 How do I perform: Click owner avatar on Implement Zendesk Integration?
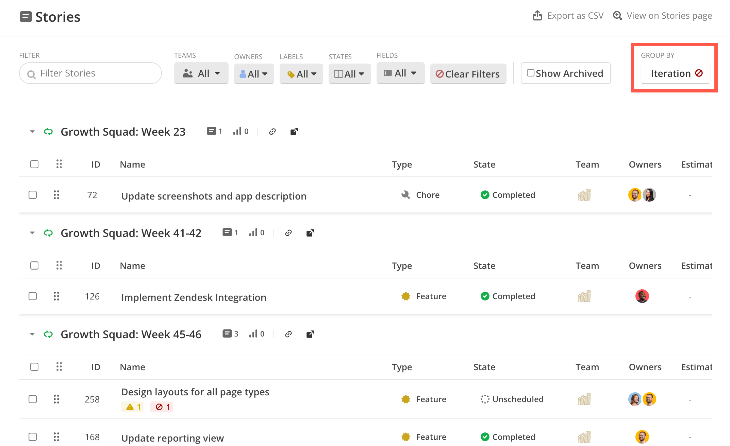tap(642, 296)
